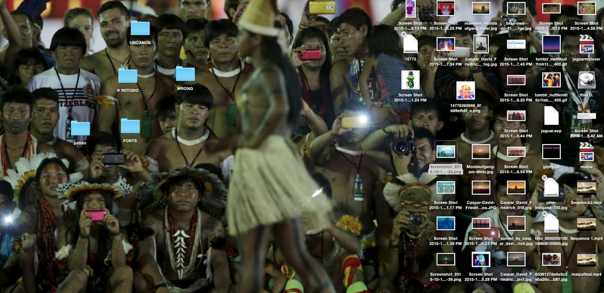The width and height of the screenshot is (604, 293).
Task: Select the Sequence 1.mp4 video file
Action: click(586, 224)
